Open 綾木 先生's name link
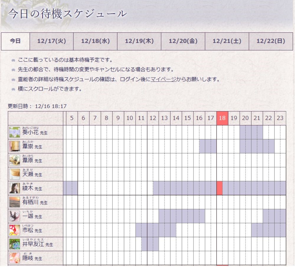Viewport: 295px width, 267px height. click(32, 188)
